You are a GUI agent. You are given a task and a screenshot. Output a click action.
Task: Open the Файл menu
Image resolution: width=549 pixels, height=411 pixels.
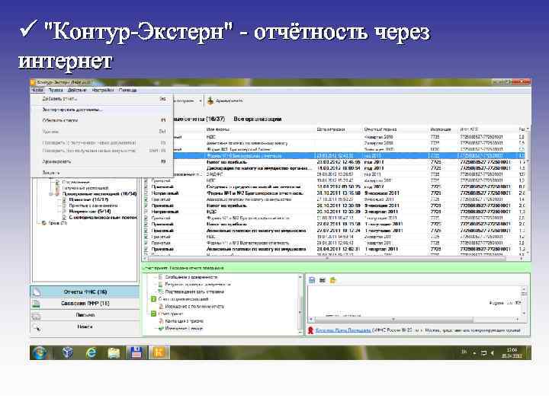tap(37, 90)
